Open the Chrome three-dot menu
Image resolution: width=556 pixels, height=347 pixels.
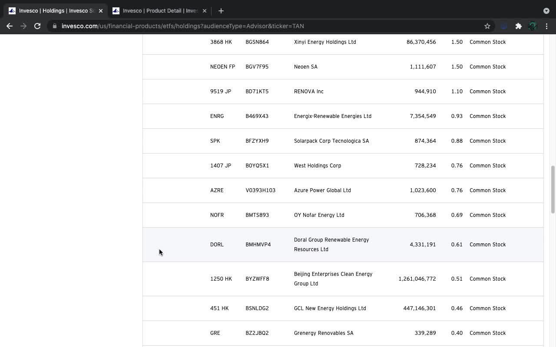[546, 26]
